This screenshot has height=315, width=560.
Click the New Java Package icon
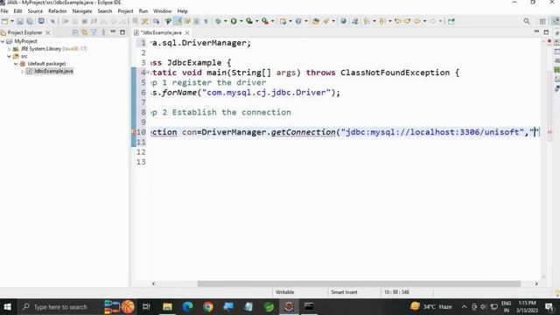[x=283, y=21]
